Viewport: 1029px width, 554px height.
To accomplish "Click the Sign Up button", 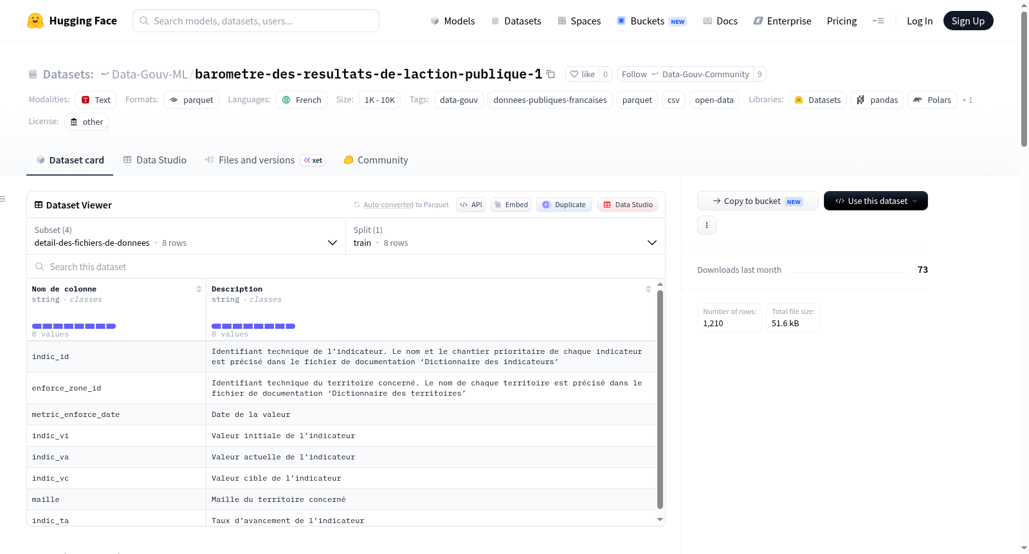I will [x=968, y=21].
